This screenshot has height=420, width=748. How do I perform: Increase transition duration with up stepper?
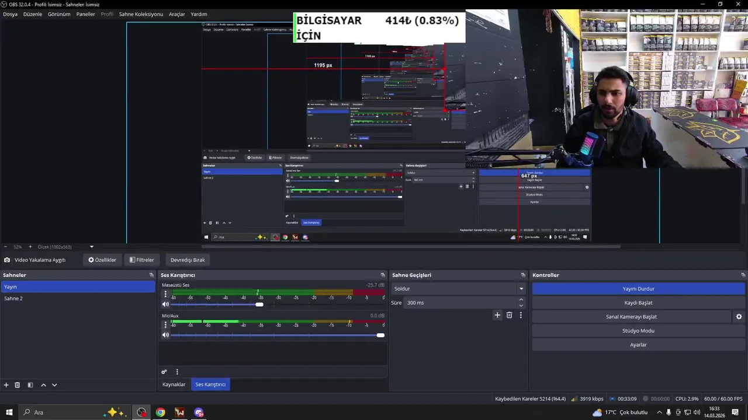click(521, 300)
